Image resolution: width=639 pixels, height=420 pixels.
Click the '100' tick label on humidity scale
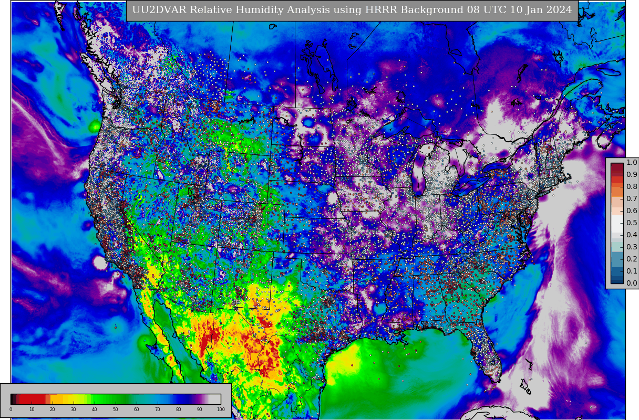coord(221,409)
